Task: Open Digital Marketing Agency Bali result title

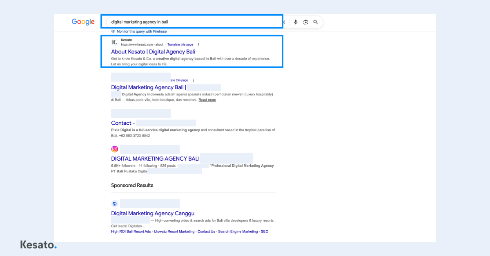Action: coord(149,87)
